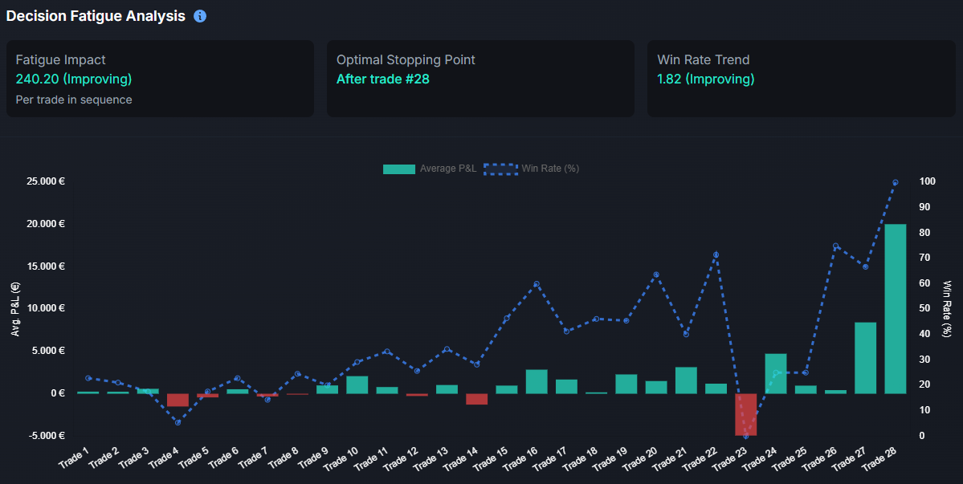This screenshot has width=963, height=484.
Task: Click the small red bar at Trade 4
Action: 178,400
